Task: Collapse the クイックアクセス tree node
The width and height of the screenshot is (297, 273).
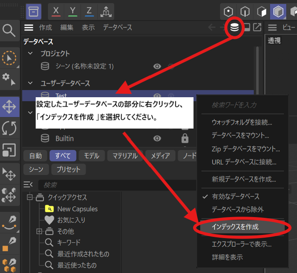Action: coord(30,197)
